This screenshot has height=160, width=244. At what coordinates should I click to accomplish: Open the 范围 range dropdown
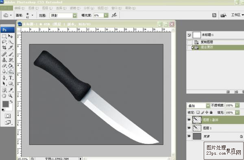pyautogui.click(x=75, y=15)
